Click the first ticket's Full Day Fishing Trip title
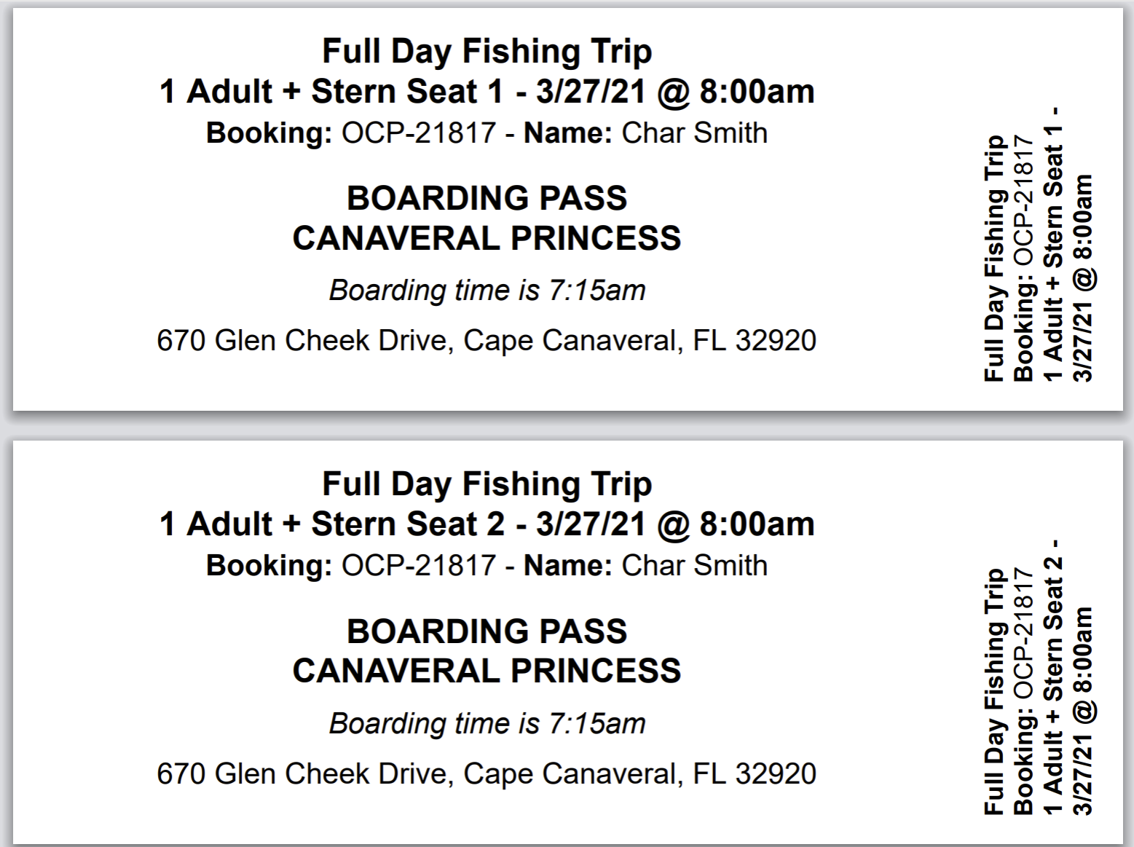 pyautogui.click(x=487, y=52)
